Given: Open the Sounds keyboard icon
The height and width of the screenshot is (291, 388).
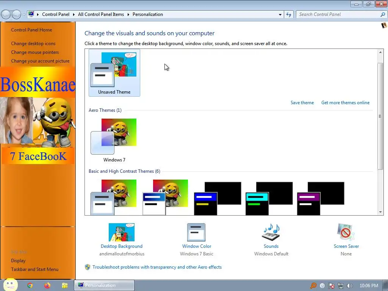Looking at the screenshot, I should [271, 232].
